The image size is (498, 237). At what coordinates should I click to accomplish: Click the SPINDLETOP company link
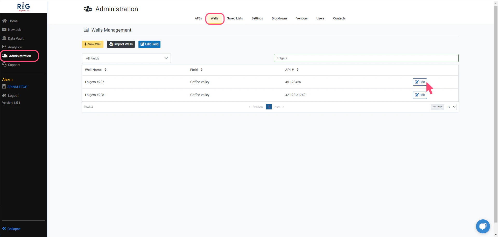click(x=17, y=87)
